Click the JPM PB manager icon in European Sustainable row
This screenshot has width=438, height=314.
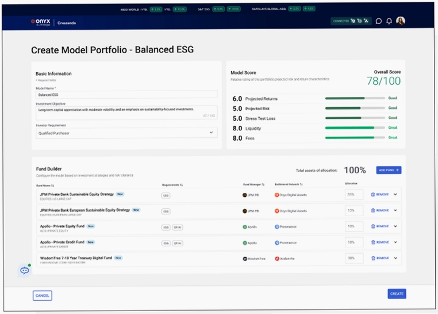click(245, 211)
